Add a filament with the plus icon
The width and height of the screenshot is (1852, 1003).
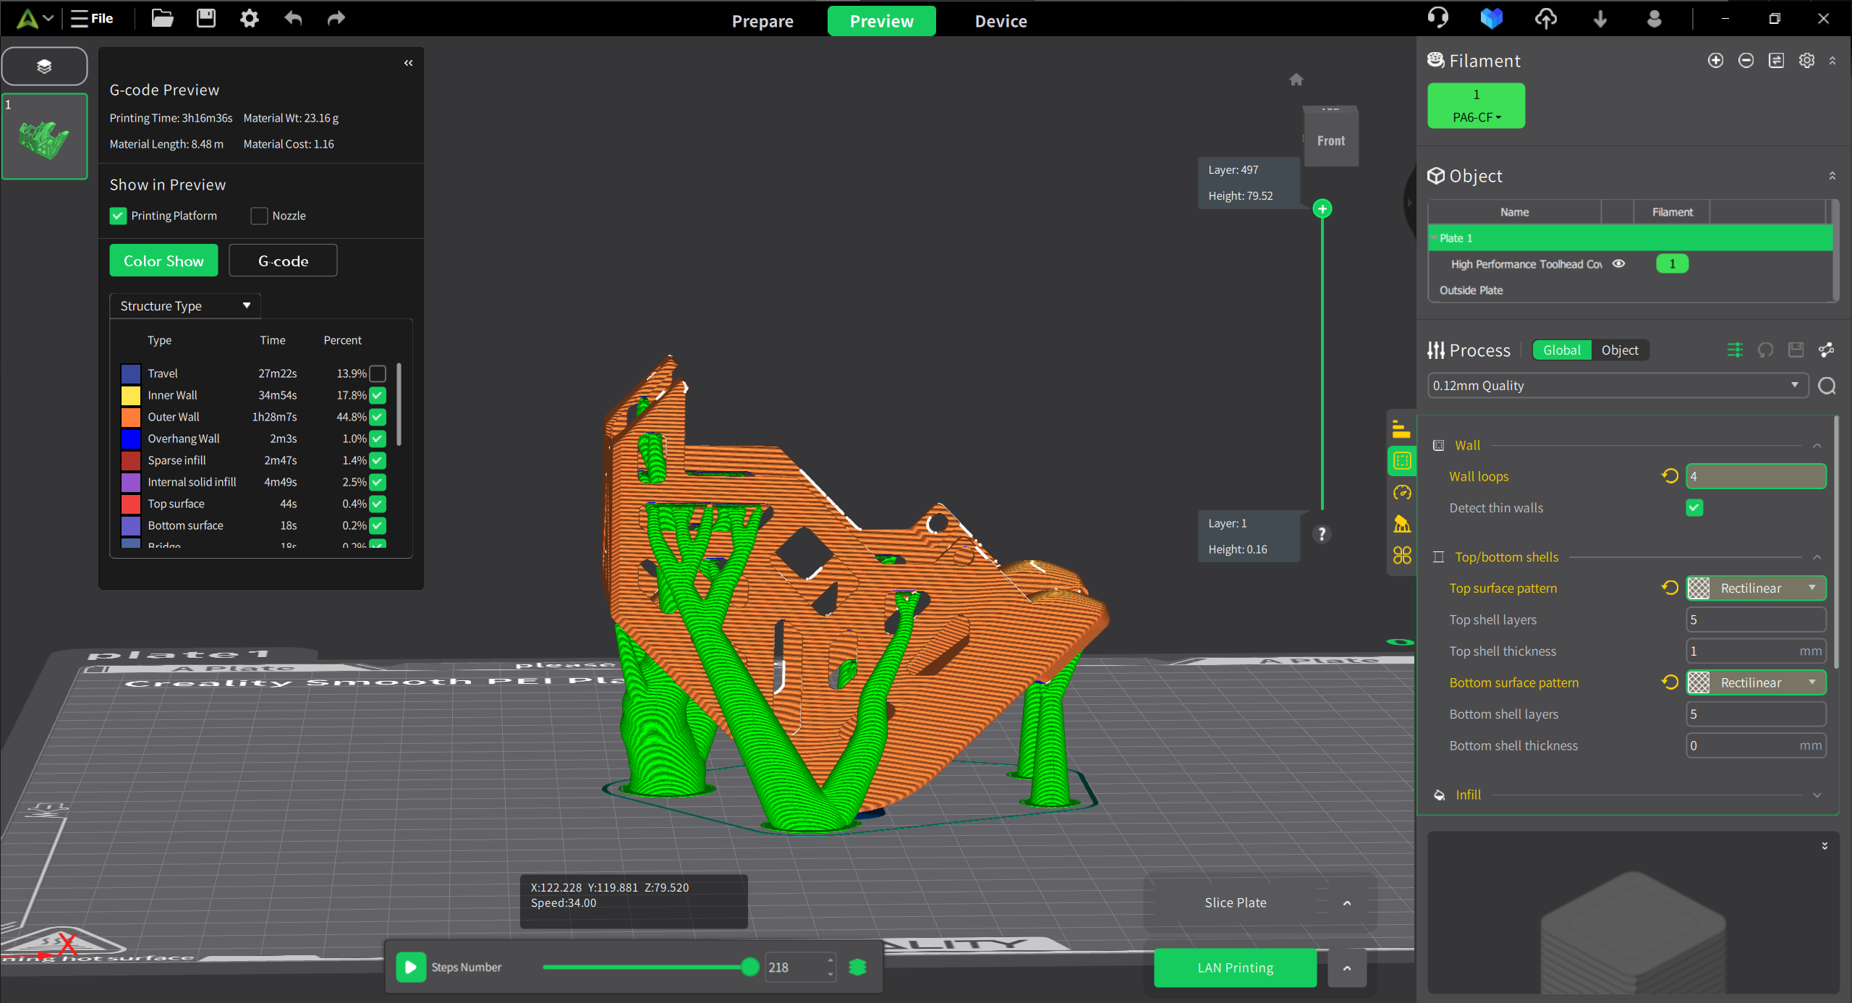pos(1715,61)
